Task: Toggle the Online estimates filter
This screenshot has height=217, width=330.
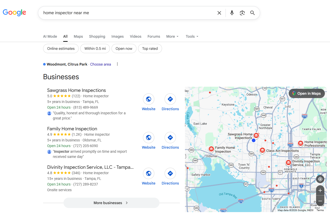Action: 61,49
